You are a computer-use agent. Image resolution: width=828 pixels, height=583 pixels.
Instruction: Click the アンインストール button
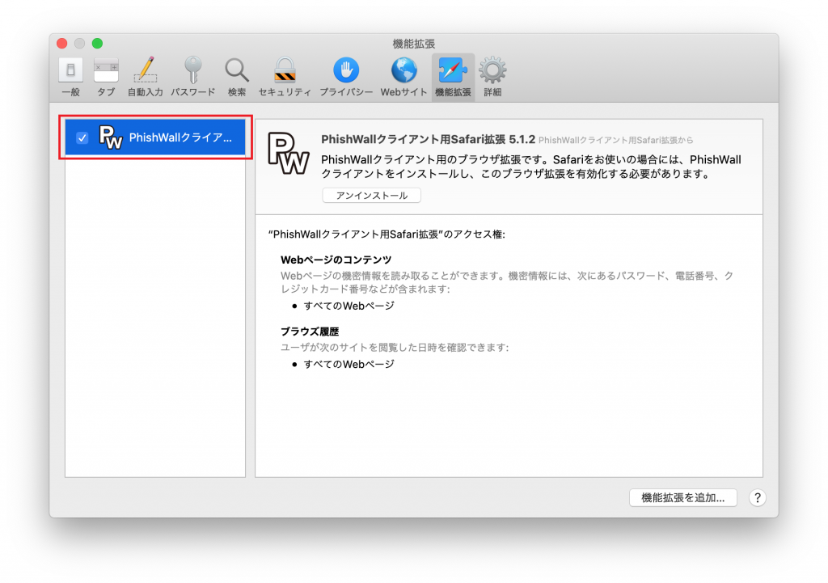(372, 196)
